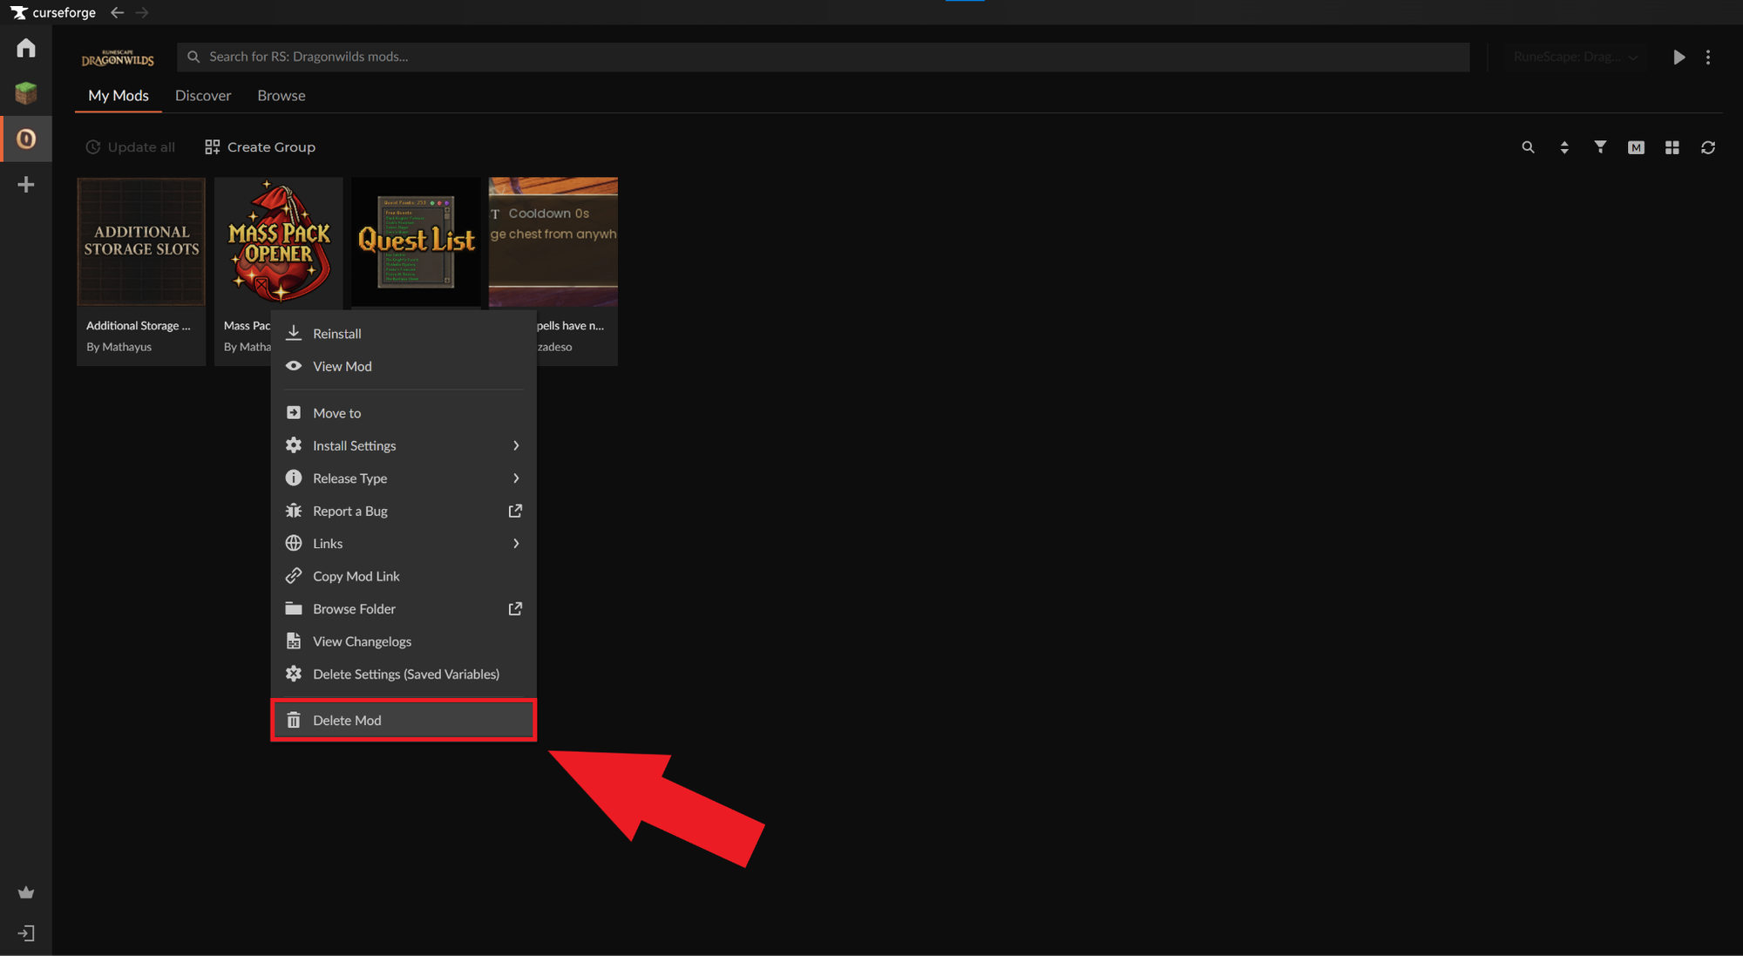The width and height of the screenshot is (1743, 956).
Task: Click the download icon beside Reinstall
Action: [x=294, y=333]
